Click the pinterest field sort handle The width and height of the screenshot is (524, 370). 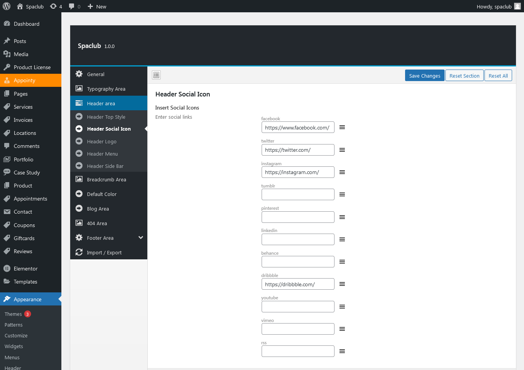(342, 217)
